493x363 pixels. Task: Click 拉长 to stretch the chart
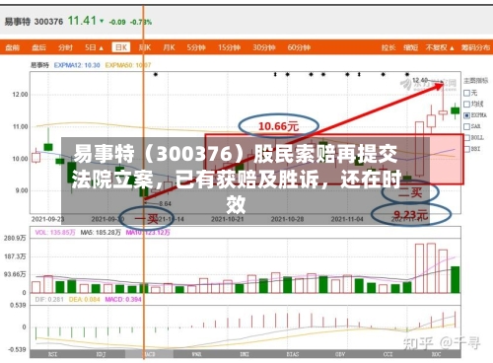click(x=388, y=47)
